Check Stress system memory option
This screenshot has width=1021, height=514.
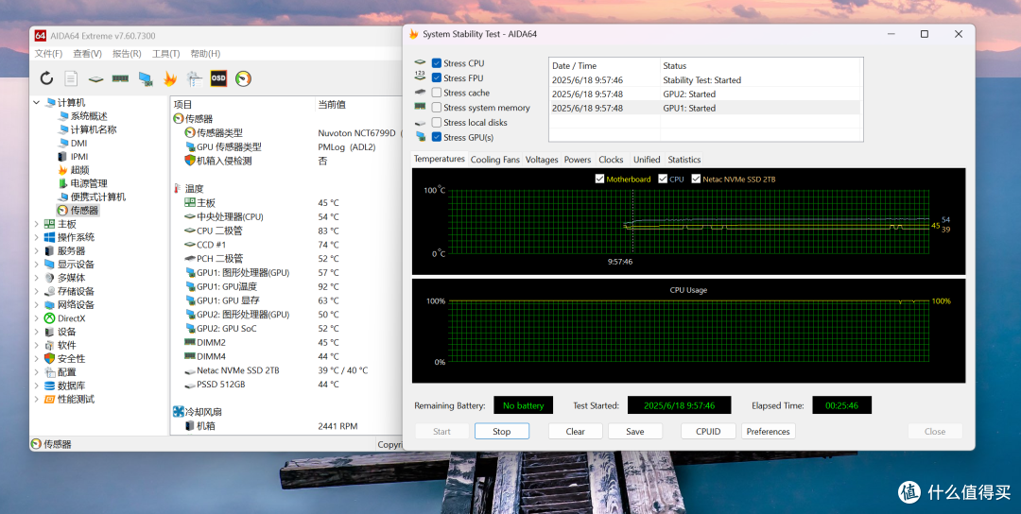click(436, 108)
